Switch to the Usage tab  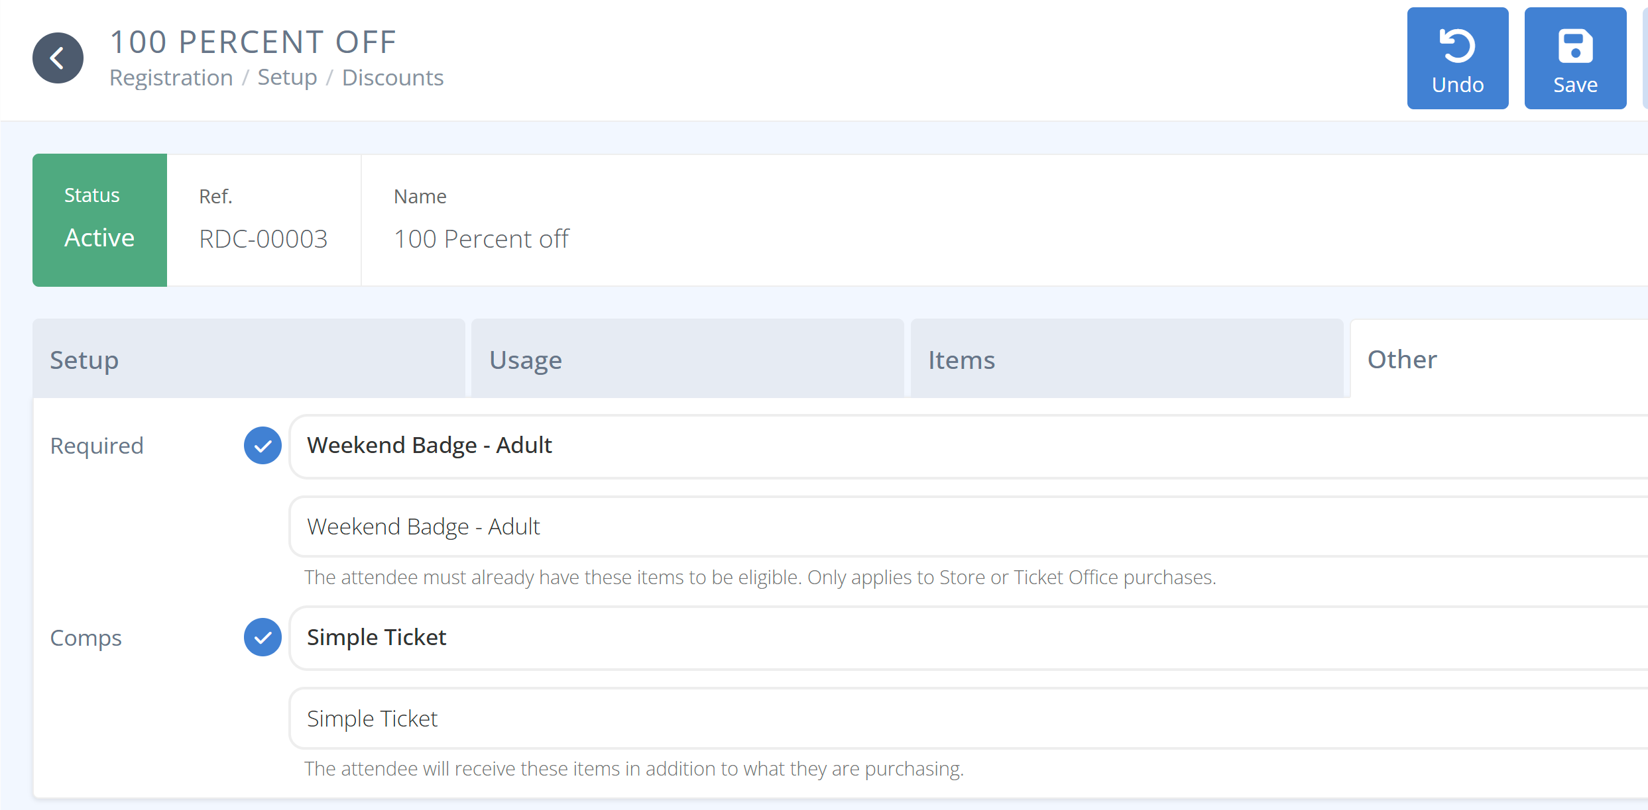coord(687,360)
